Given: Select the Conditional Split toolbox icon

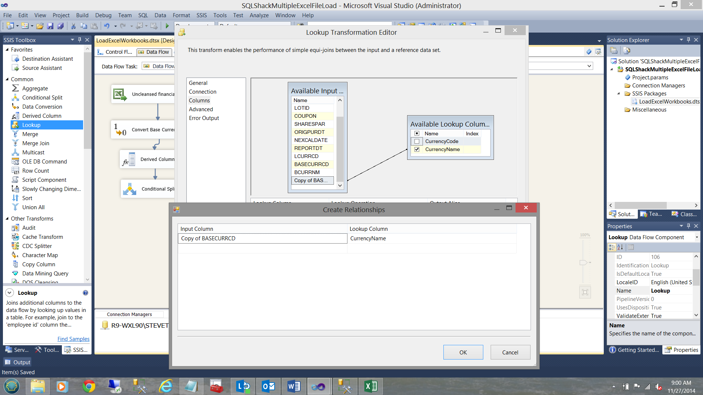Looking at the screenshot, I should [x=15, y=97].
